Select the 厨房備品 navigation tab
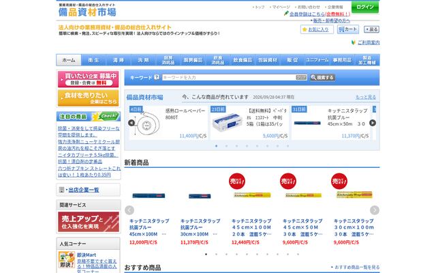The image size is (436, 273). pos(193,60)
